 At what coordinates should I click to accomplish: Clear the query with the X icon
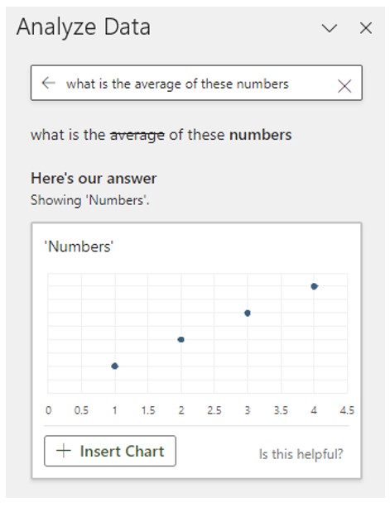[344, 86]
